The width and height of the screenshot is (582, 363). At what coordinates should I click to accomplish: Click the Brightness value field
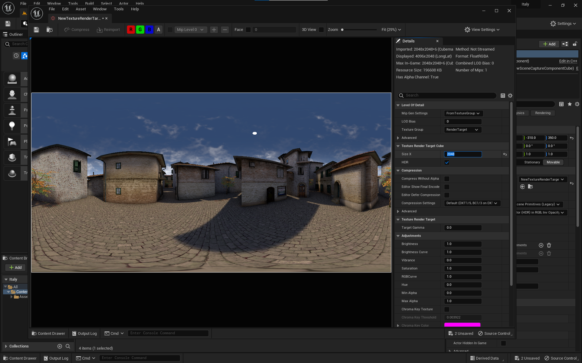463,244
